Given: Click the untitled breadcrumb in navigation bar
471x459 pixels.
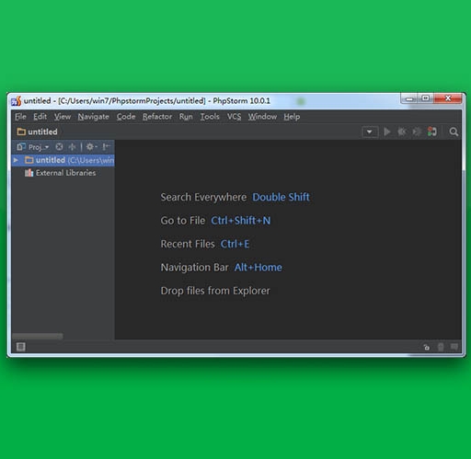Looking at the screenshot, I should coord(37,132).
